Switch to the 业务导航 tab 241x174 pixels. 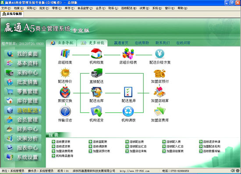pyautogui.click(x=61, y=43)
